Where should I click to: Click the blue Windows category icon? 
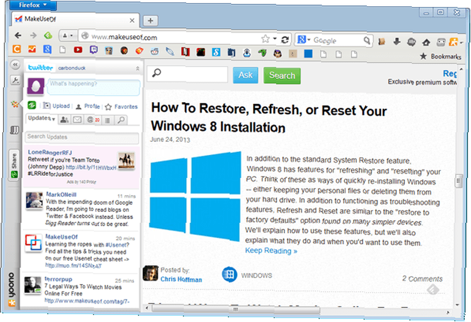coord(229,274)
